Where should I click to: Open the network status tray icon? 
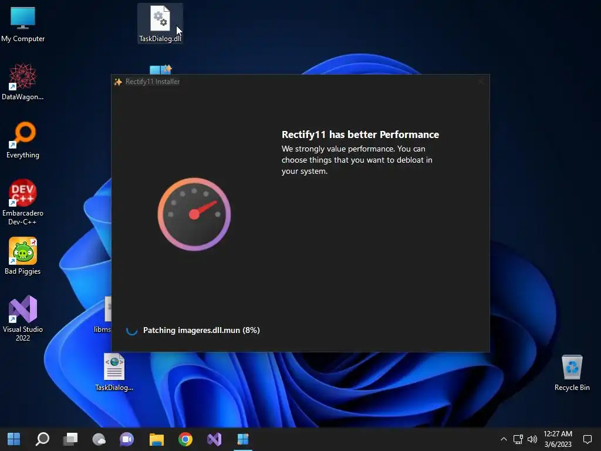point(518,439)
